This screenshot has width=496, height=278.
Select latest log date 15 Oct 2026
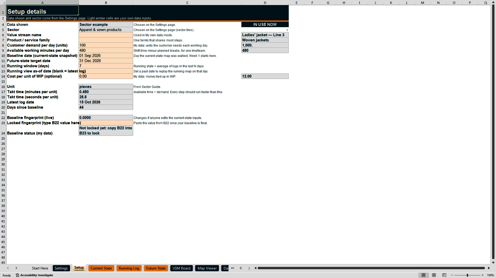pos(106,102)
